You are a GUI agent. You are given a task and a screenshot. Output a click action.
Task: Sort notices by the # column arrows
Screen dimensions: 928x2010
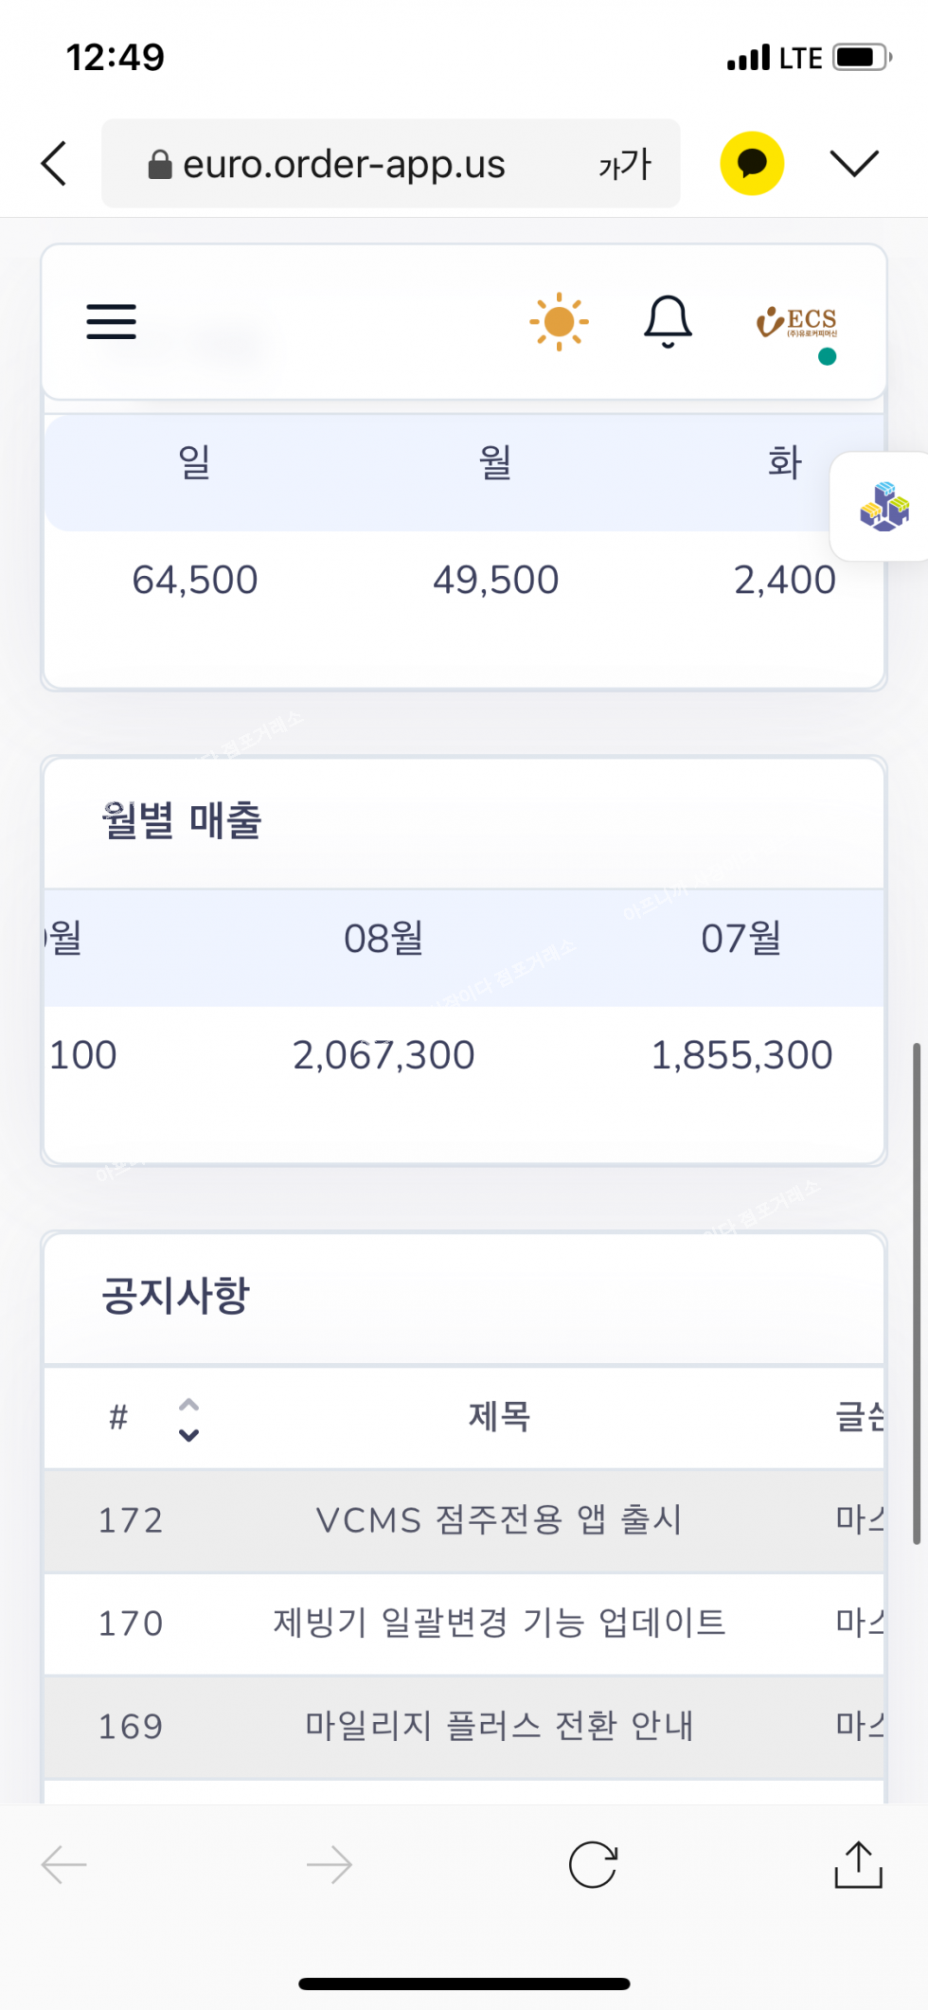pos(188,1419)
